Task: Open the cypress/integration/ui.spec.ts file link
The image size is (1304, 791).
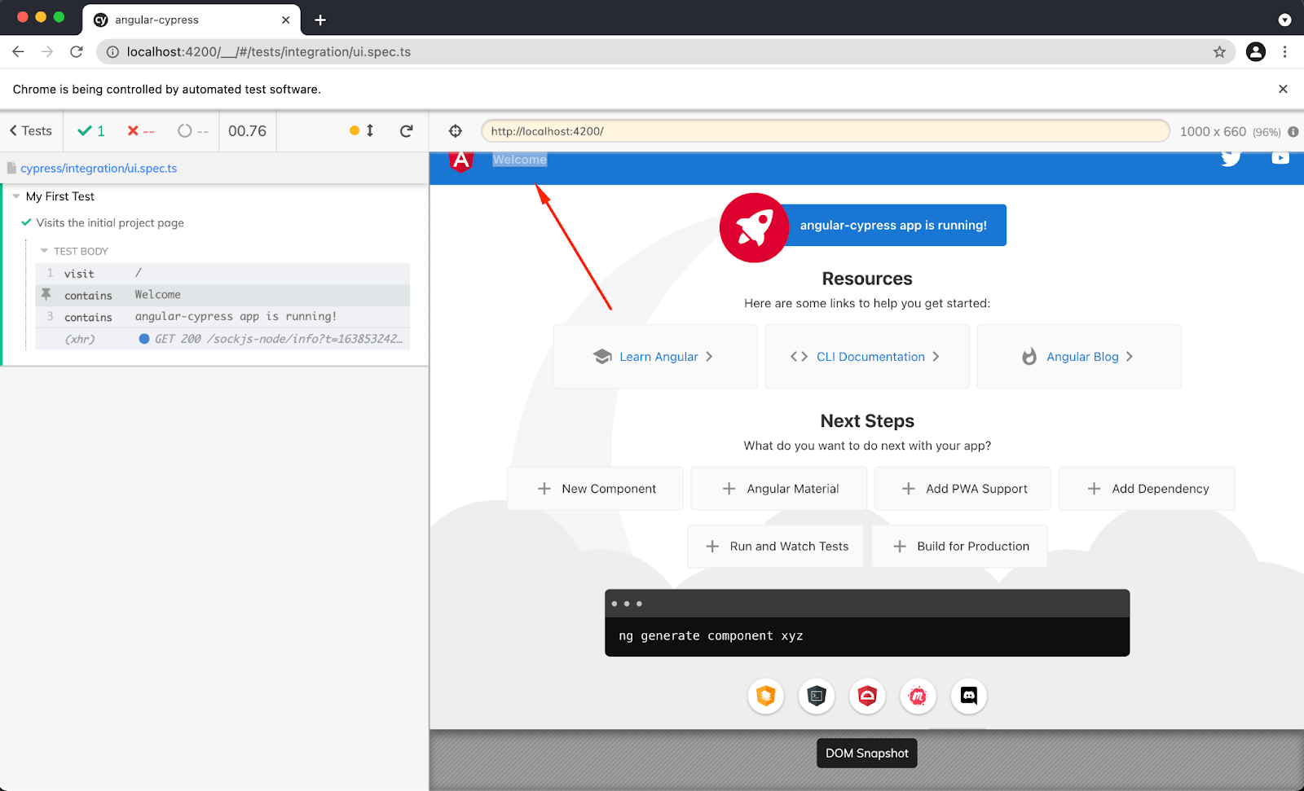Action: click(x=99, y=168)
